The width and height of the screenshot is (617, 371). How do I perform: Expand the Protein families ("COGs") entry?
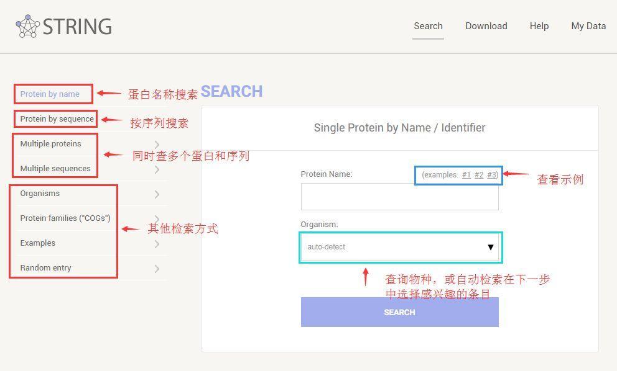click(64, 218)
